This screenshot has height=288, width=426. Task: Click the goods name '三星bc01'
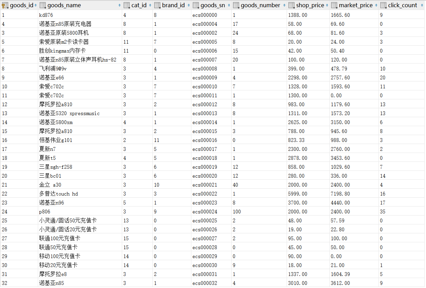click(50, 176)
